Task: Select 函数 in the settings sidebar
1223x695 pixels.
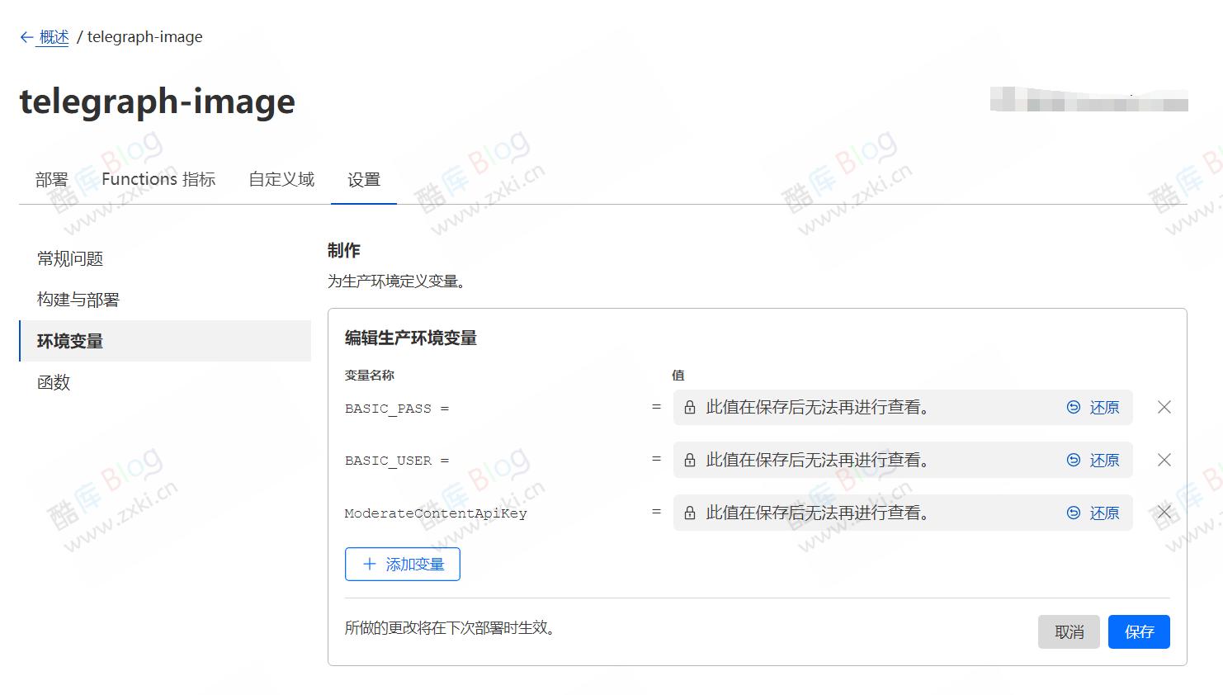Action: (53, 382)
